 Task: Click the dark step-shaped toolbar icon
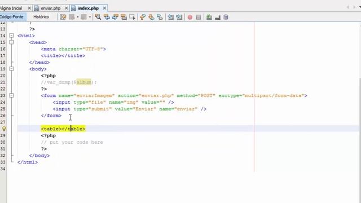point(218,17)
